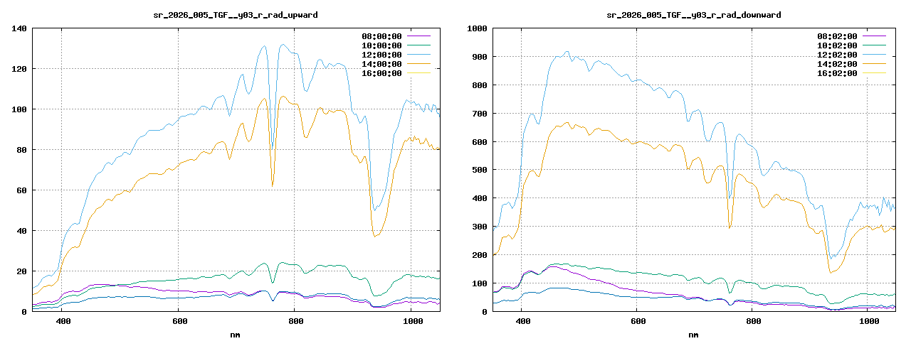
Task: Toggle the 12:02:00 legend entry label
Action: tap(837, 54)
